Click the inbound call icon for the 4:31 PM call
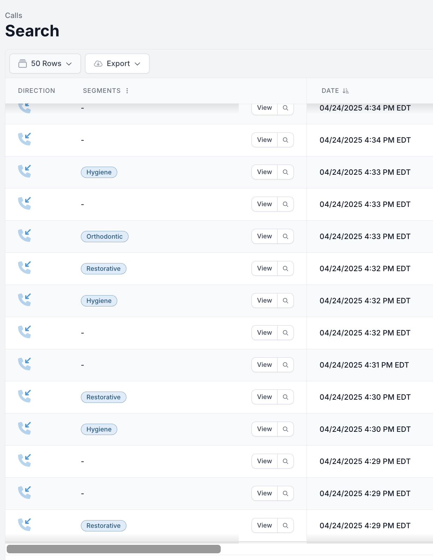Viewport: 433px width, 560px height. (25, 364)
